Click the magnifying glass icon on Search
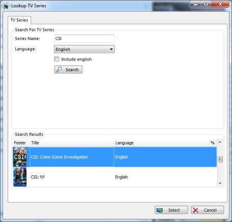 (59, 69)
